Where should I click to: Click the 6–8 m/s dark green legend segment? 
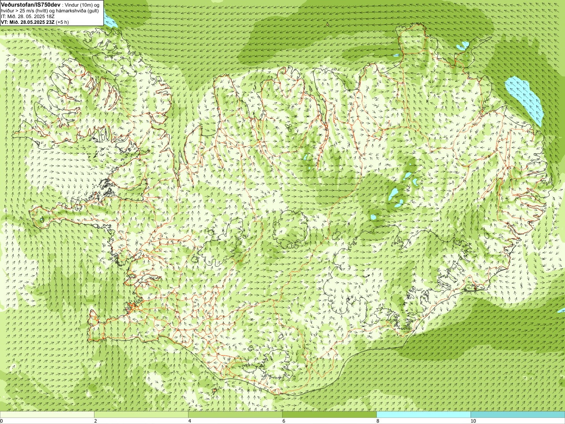329,415
